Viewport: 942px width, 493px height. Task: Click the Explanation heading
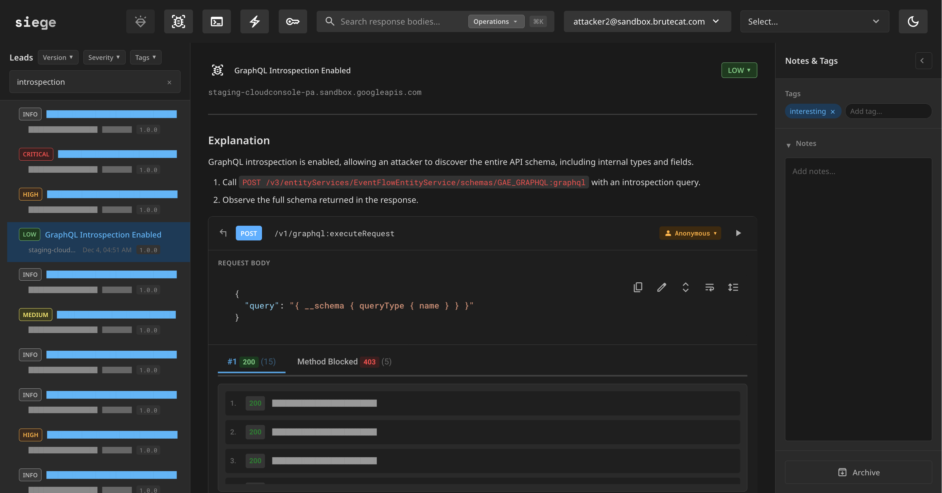point(239,141)
